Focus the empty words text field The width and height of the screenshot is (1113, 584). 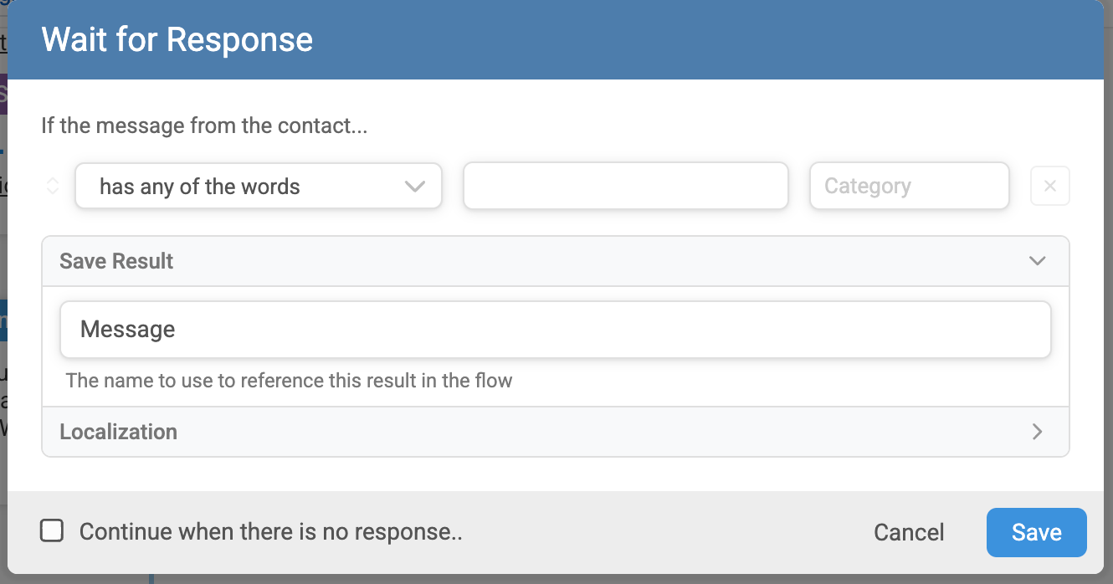click(626, 186)
